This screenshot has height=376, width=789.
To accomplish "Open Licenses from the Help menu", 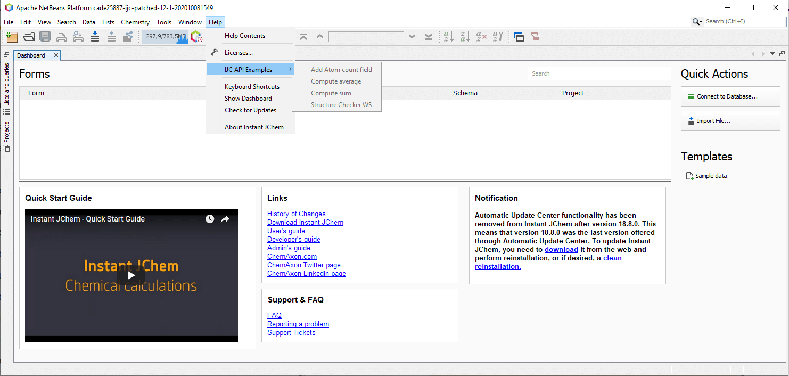I will 239,53.
